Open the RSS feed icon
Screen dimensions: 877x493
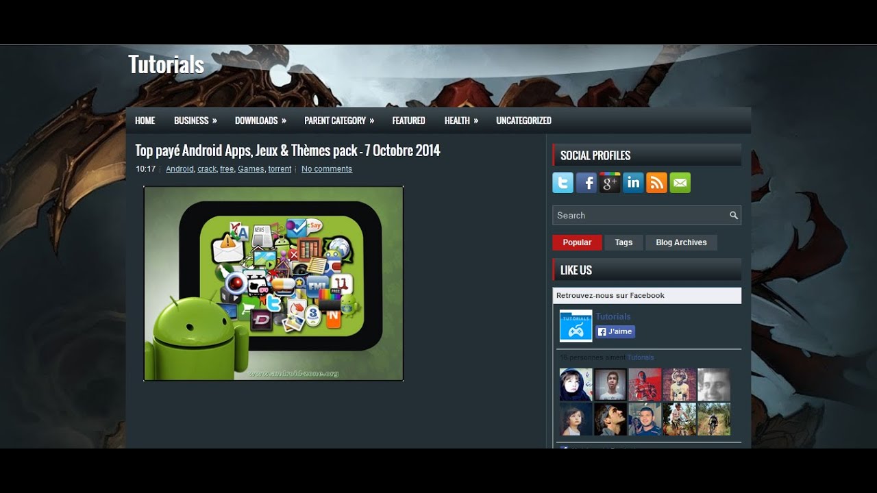click(x=656, y=183)
